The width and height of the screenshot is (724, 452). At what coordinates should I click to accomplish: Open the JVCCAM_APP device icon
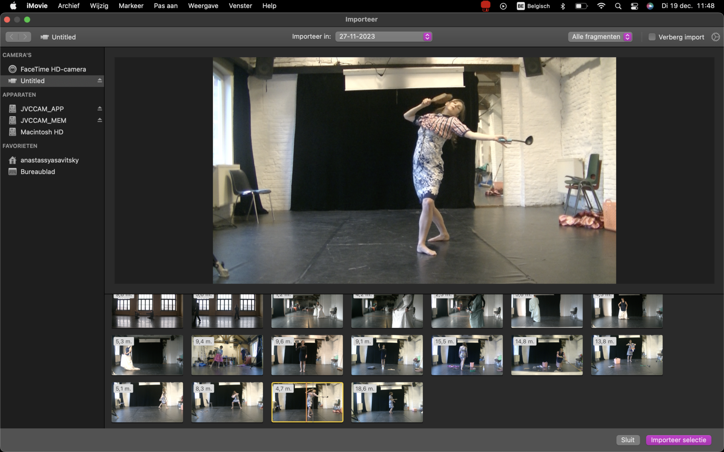coord(12,109)
